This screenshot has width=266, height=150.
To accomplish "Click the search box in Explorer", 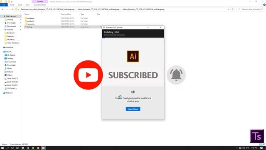I will coord(251,9).
